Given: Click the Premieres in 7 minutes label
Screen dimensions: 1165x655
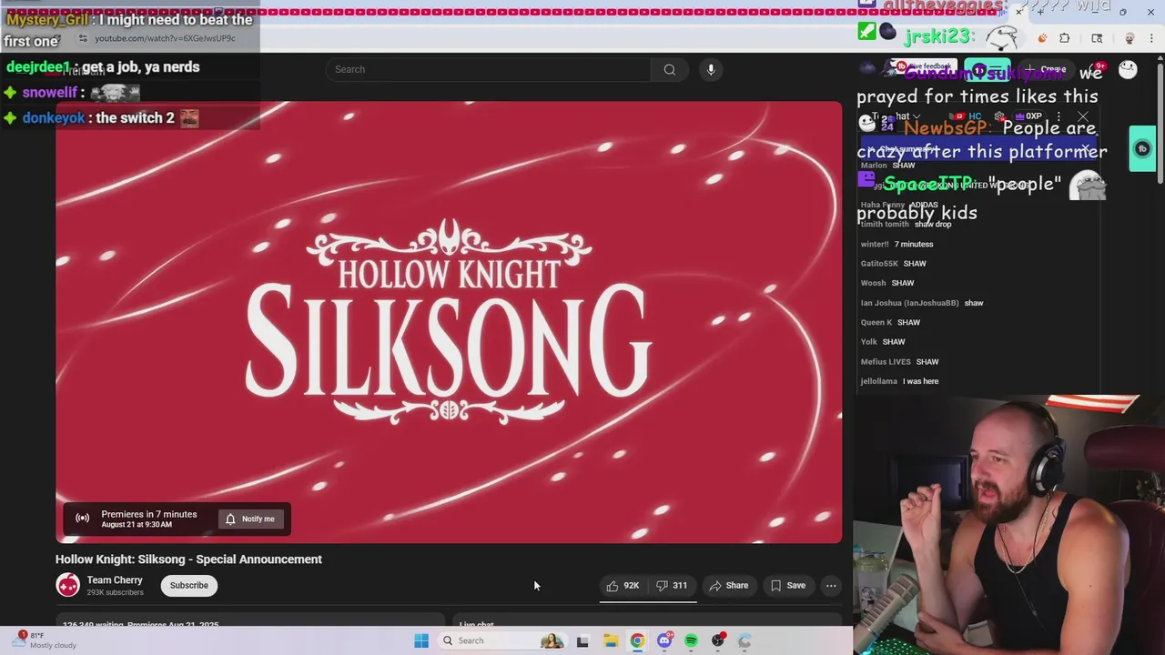Looking at the screenshot, I should point(148,514).
